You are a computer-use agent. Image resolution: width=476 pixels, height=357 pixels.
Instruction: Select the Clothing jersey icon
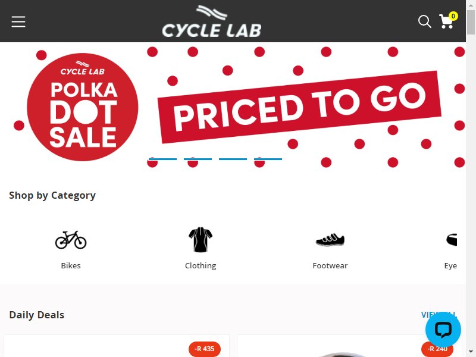tap(201, 240)
